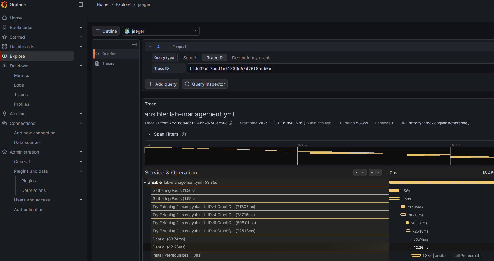Click the Add query button

pyautogui.click(x=162, y=84)
